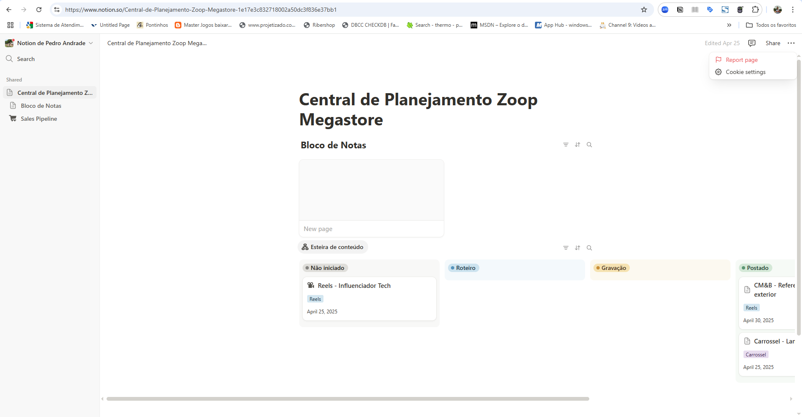Click the Shared section label in sidebar
The height and width of the screenshot is (417, 802).
pos(14,80)
